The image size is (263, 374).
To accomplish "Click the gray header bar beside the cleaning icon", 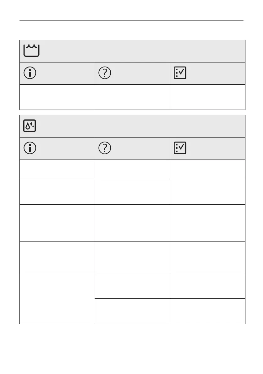I will pos(141,126).
